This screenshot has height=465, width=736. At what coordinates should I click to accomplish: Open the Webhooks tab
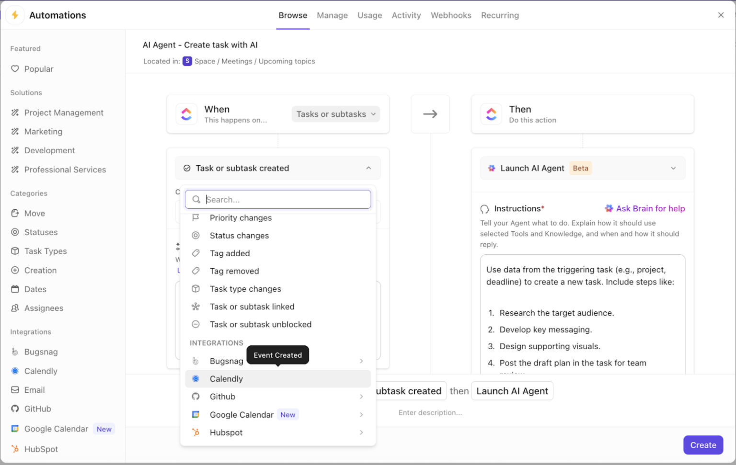click(450, 15)
